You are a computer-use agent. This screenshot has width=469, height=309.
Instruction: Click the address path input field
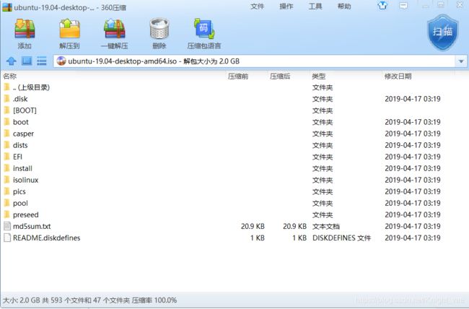pos(254,61)
